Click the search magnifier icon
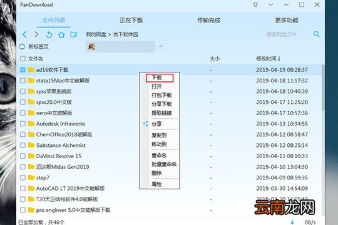The height and width of the screenshot is (225, 338). pyautogui.click(x=316, y=34)
